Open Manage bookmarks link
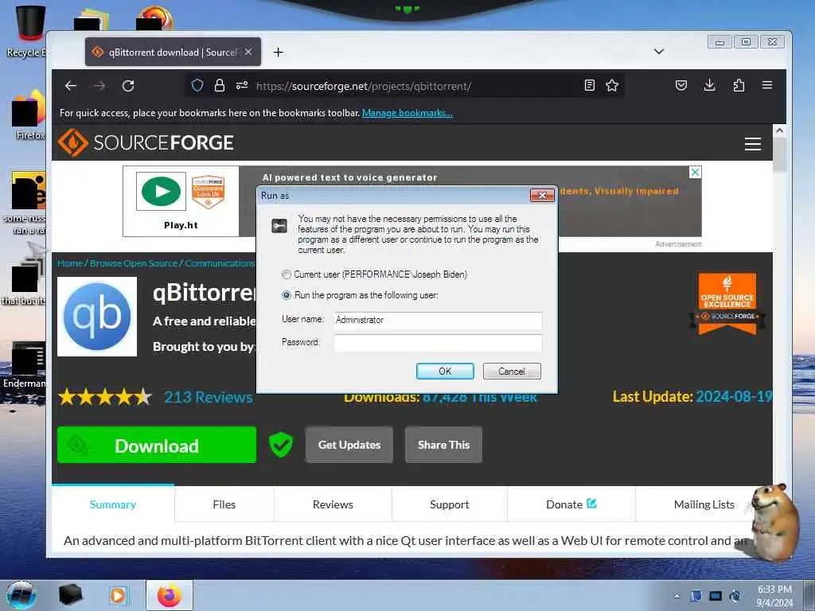This screenshot has width=815, height=611. coord(407,113)
